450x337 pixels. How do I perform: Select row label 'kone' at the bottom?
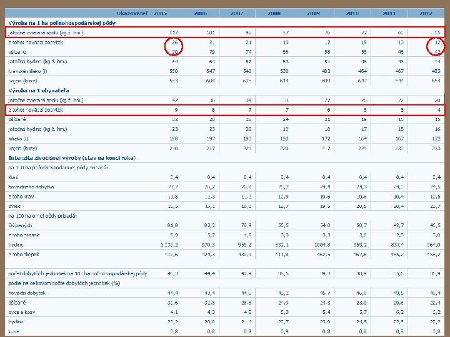[14, 331]
